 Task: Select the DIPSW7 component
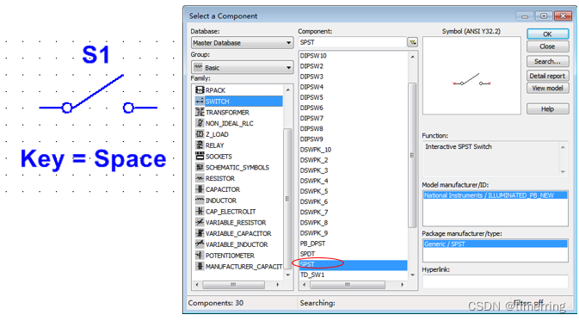[x=311, y=118]
